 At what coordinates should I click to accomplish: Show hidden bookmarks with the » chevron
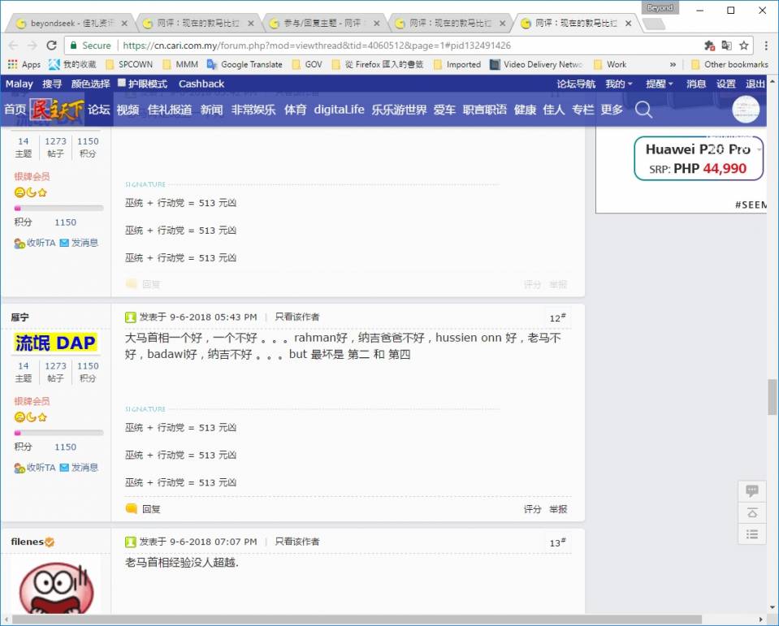[673, 64]
